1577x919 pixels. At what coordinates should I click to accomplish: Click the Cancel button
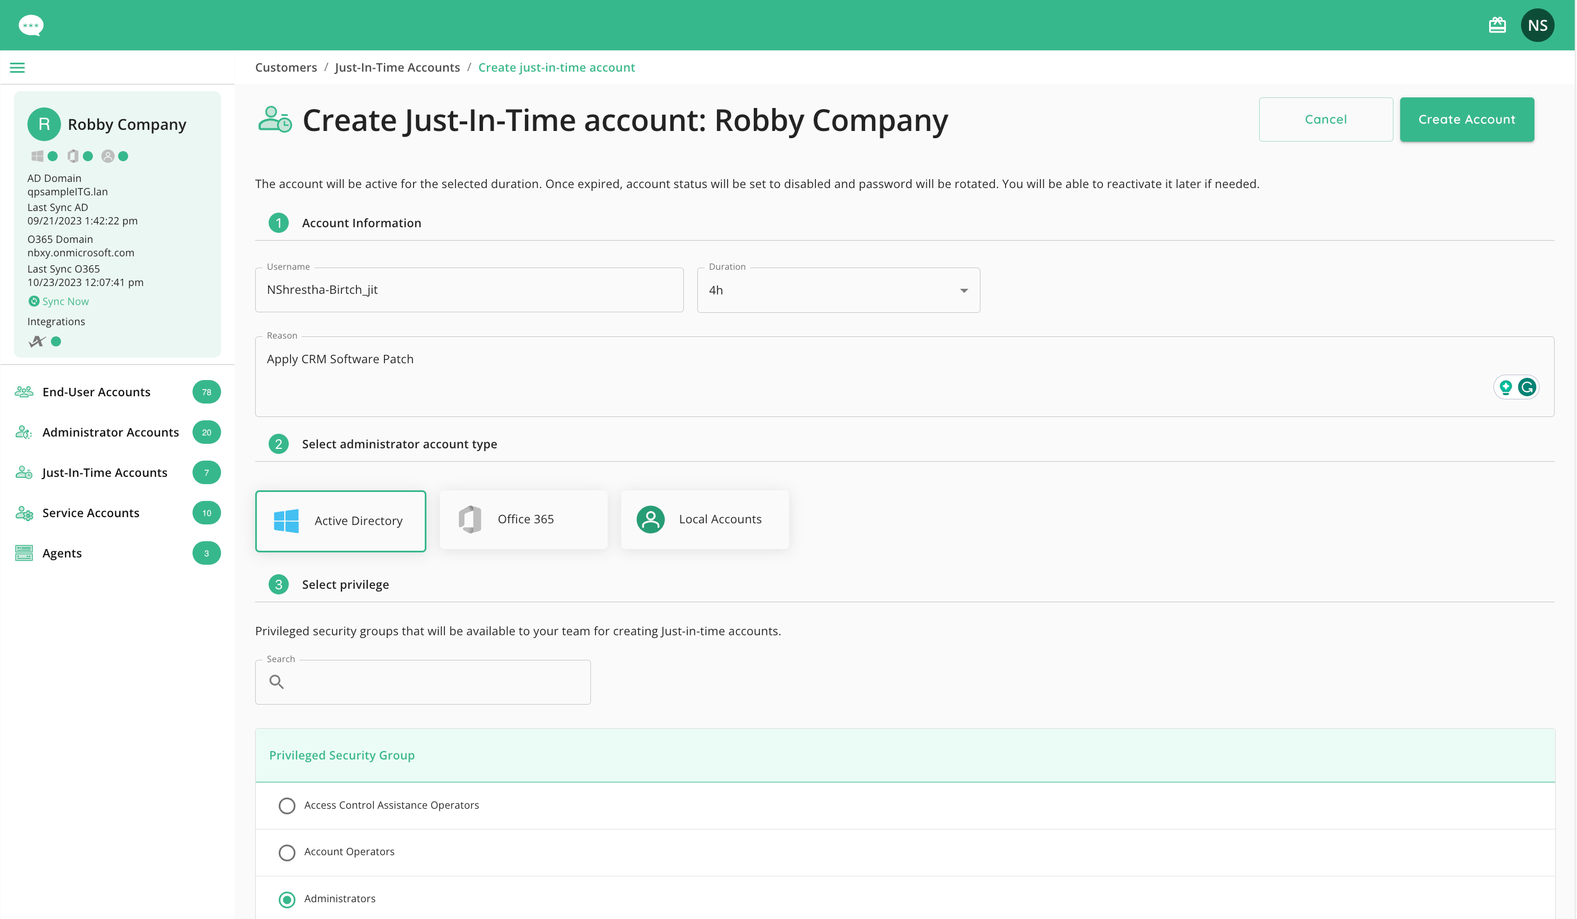point(1325,119)
